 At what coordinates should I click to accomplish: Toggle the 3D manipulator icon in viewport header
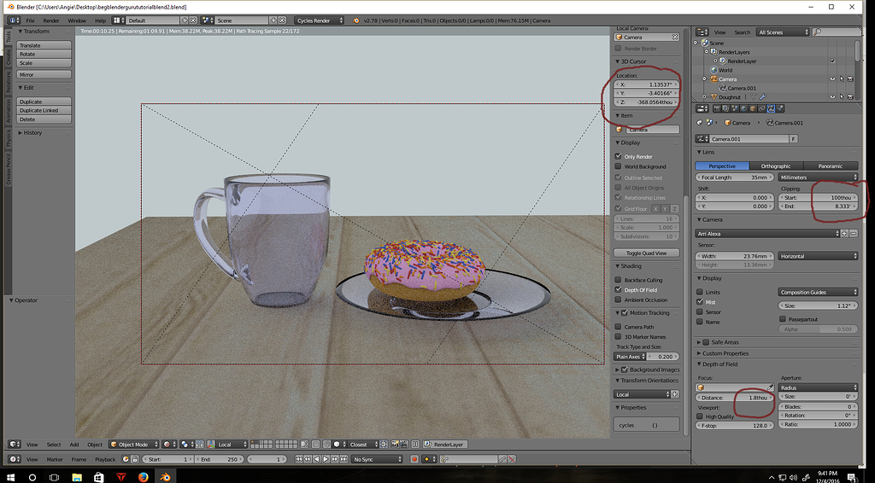click(x=211, y=444)
